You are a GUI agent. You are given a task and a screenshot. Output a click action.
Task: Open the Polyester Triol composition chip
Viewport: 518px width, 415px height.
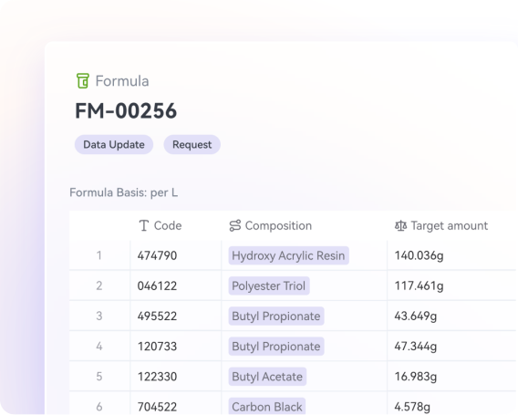click(269, 285)
